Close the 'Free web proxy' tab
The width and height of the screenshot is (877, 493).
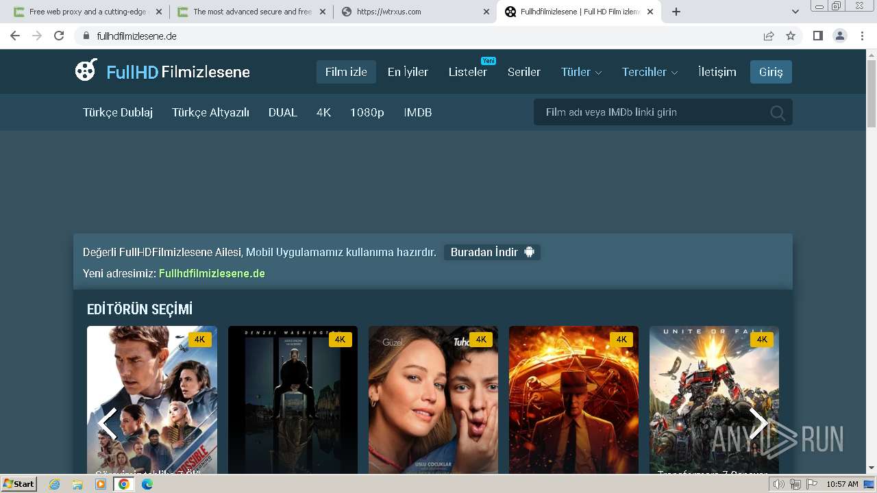coord(159,12)
